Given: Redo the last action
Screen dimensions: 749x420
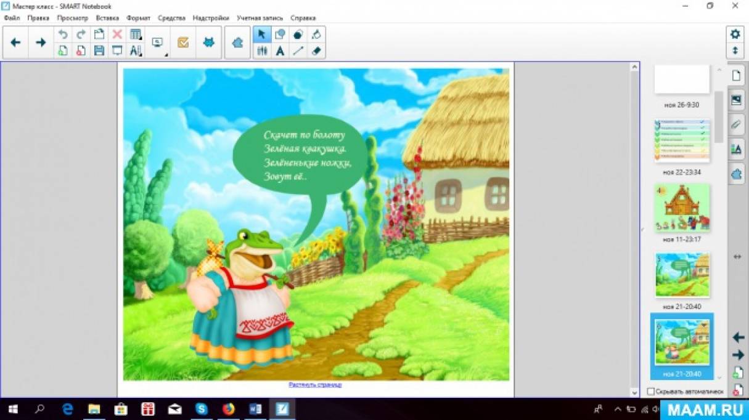Looking at the screenshot, I should (x=81, y=34).
